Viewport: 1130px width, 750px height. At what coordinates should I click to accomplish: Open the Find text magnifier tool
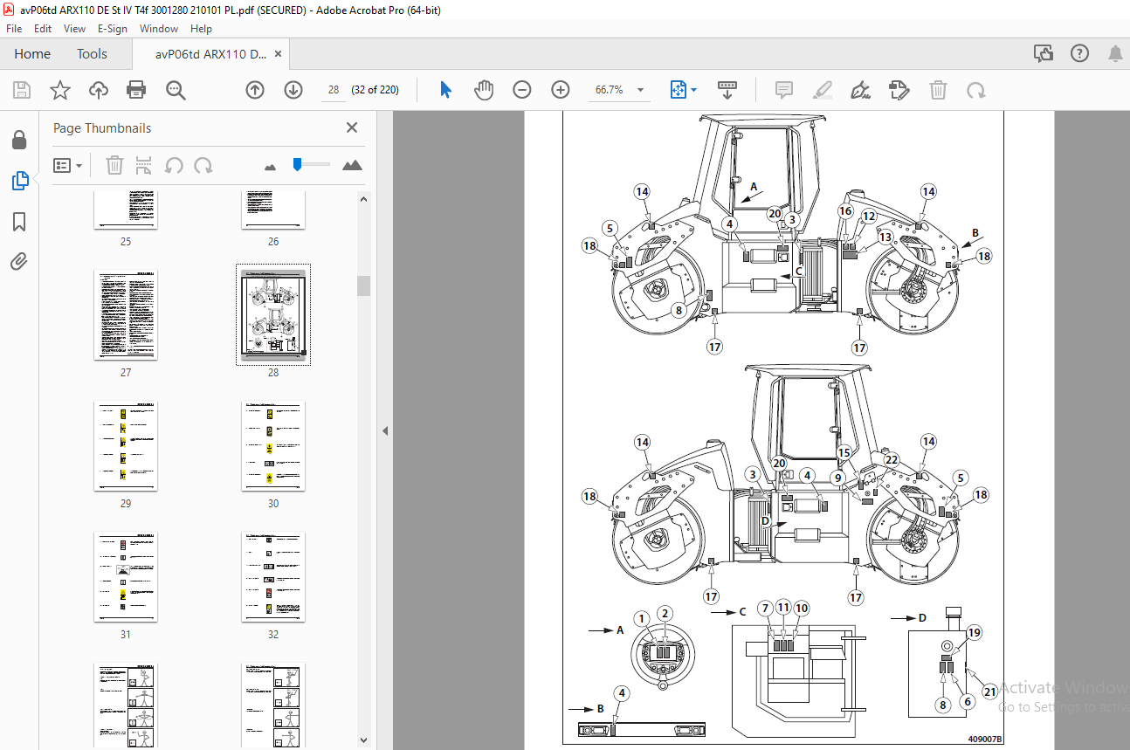pyautogui.click(x=176, y=90)
